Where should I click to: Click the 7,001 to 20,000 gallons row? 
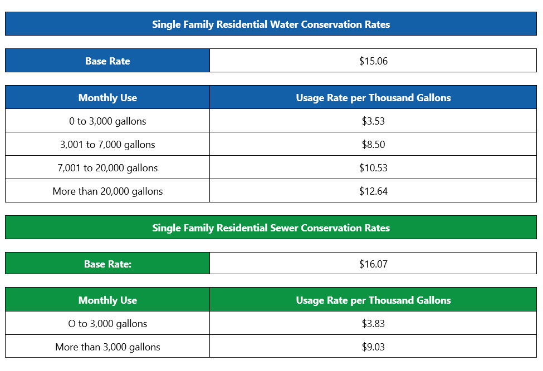pyautogui.click(x=107, y=168)
